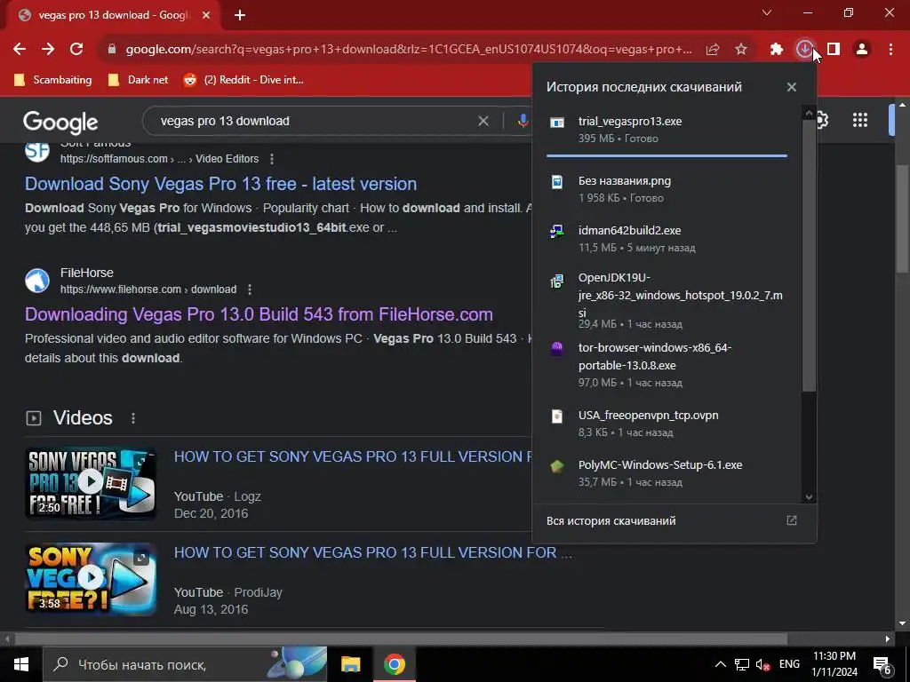
Task: Open Windows Start menu
Action: (21, 664)
